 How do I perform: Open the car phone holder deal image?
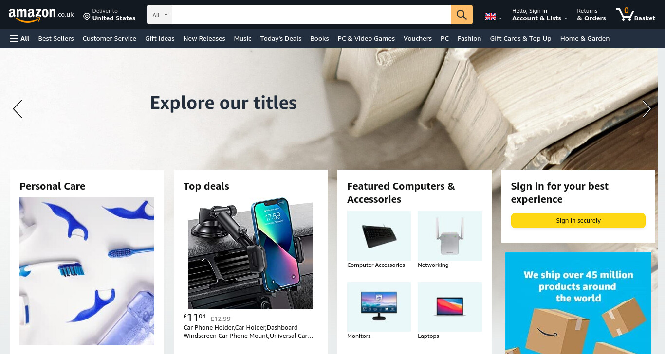click(251, 253)
